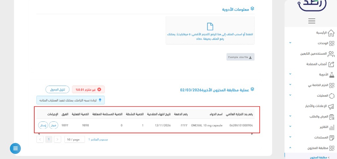Click إرسال in the OMERAL row
This screenshot has height=159, width=337.
click(x=43, y=125)
